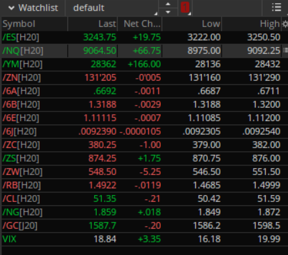Click the down arrow next to default
The width and height of the screenshot is (288, 255).
pyautogui.click(x=168, y=12)
